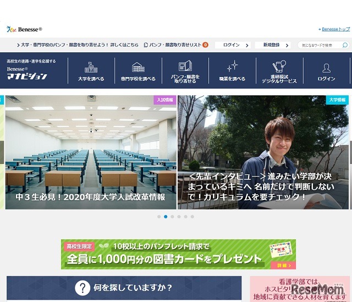Select the fifth carousel dot
This screenshot has height=302, width=352.
click(186, 217)
